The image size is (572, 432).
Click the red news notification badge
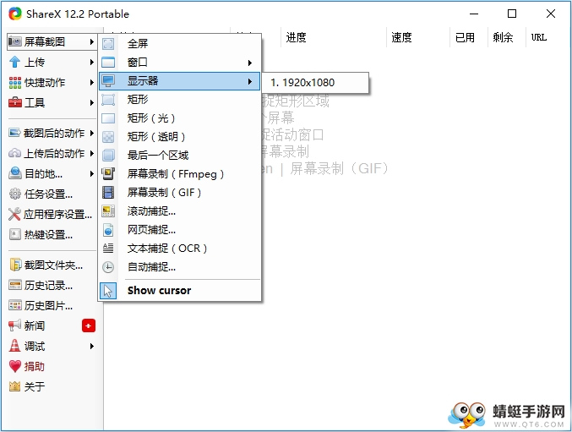89,325
